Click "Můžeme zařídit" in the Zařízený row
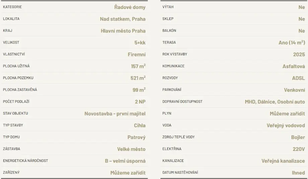This screenshot has height=179, width=308. [x=128, y=173]
